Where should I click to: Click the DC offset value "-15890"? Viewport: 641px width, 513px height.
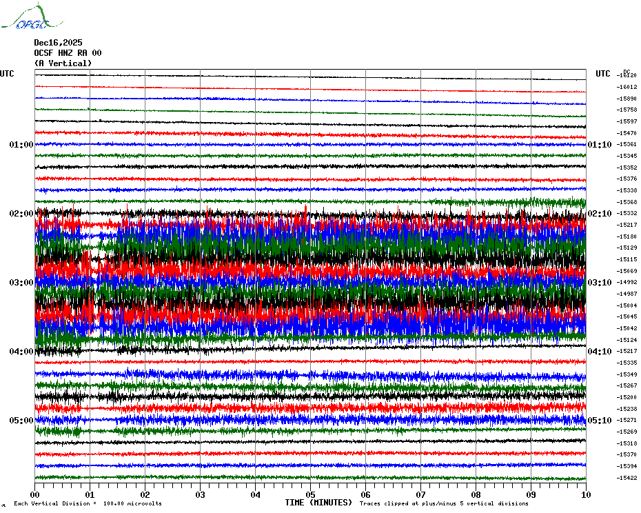point(627,99)
